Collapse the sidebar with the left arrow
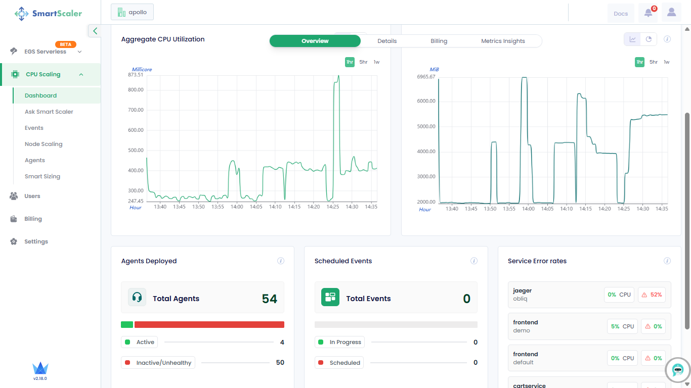The height and width of the screenshot is (388, 691). (95, 31)
